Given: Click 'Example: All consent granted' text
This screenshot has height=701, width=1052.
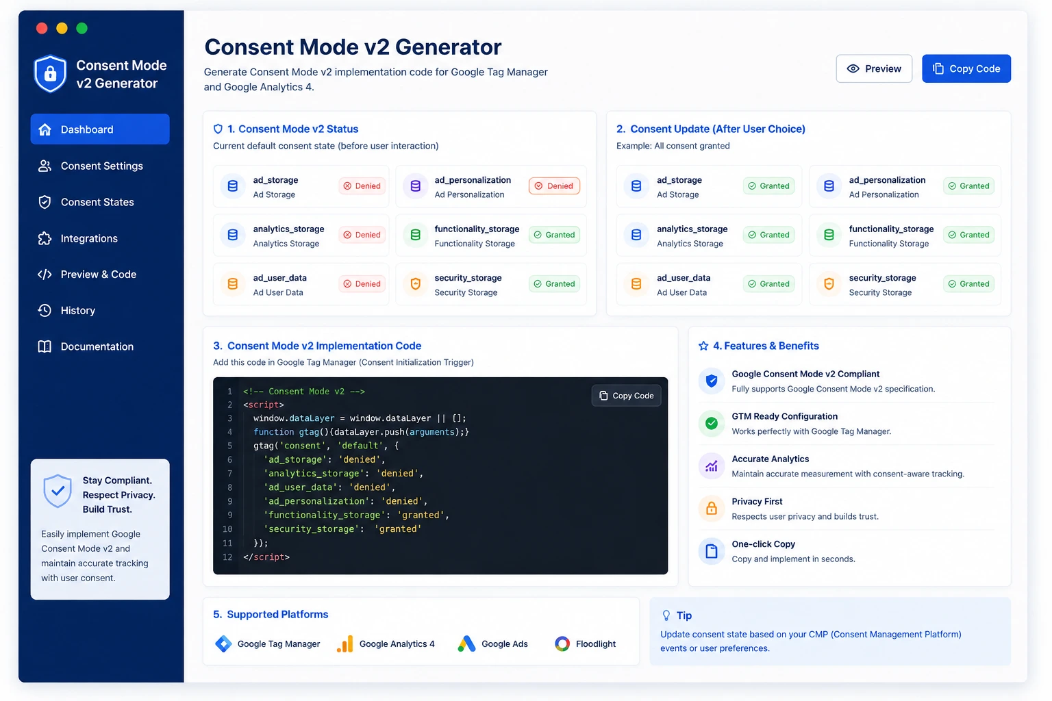Looking at the screenshot, I should 673,146.
